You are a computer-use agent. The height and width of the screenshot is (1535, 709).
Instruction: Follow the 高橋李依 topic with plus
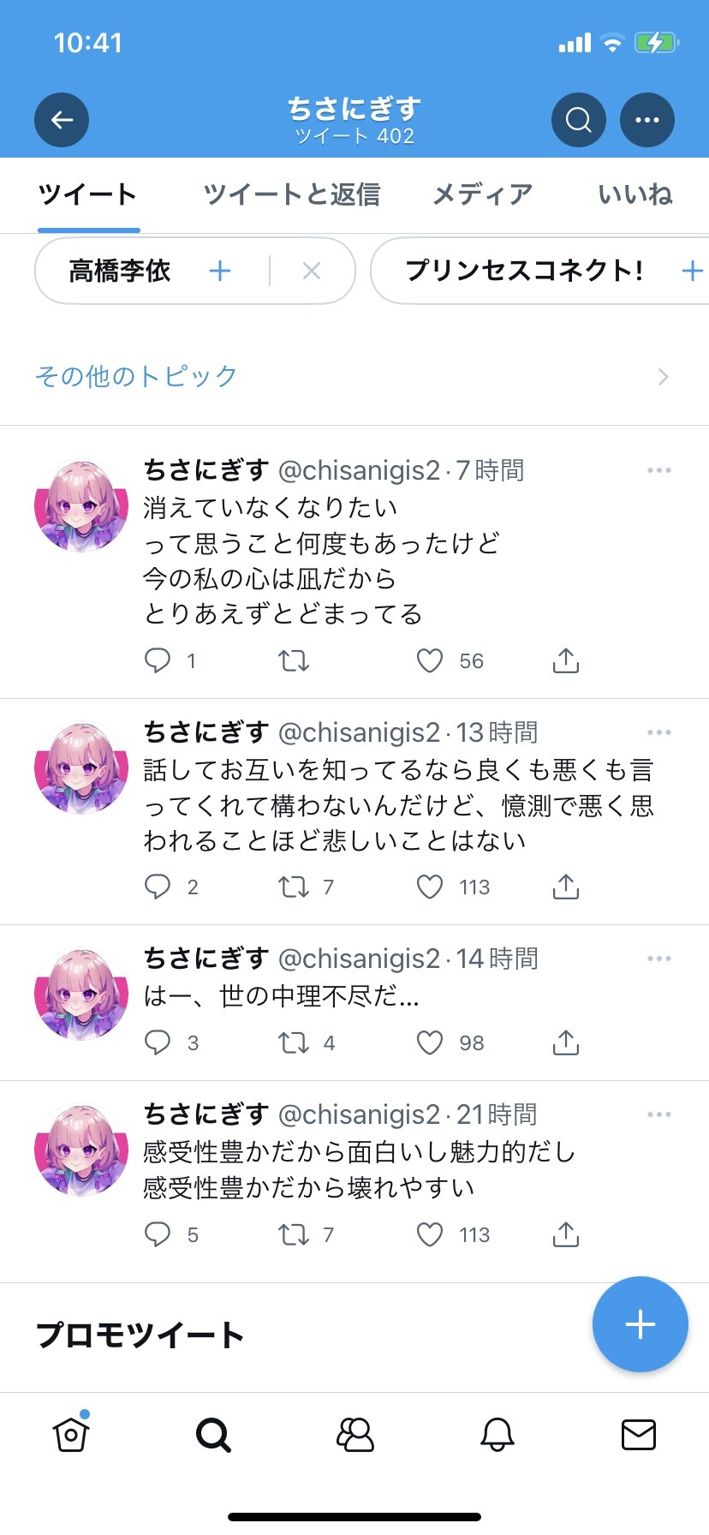point(220,272)
